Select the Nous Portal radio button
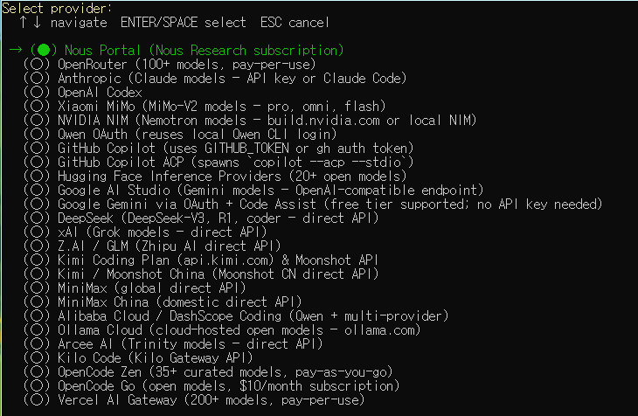The height and width of the screenshot is (416, 638). 44,50
